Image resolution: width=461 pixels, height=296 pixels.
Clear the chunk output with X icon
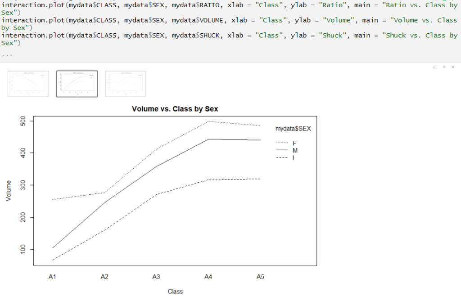[453, 67]
